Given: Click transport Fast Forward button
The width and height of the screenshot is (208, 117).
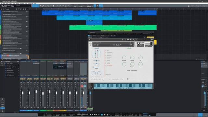Looking at the screenshot, I should coord(95,115).
